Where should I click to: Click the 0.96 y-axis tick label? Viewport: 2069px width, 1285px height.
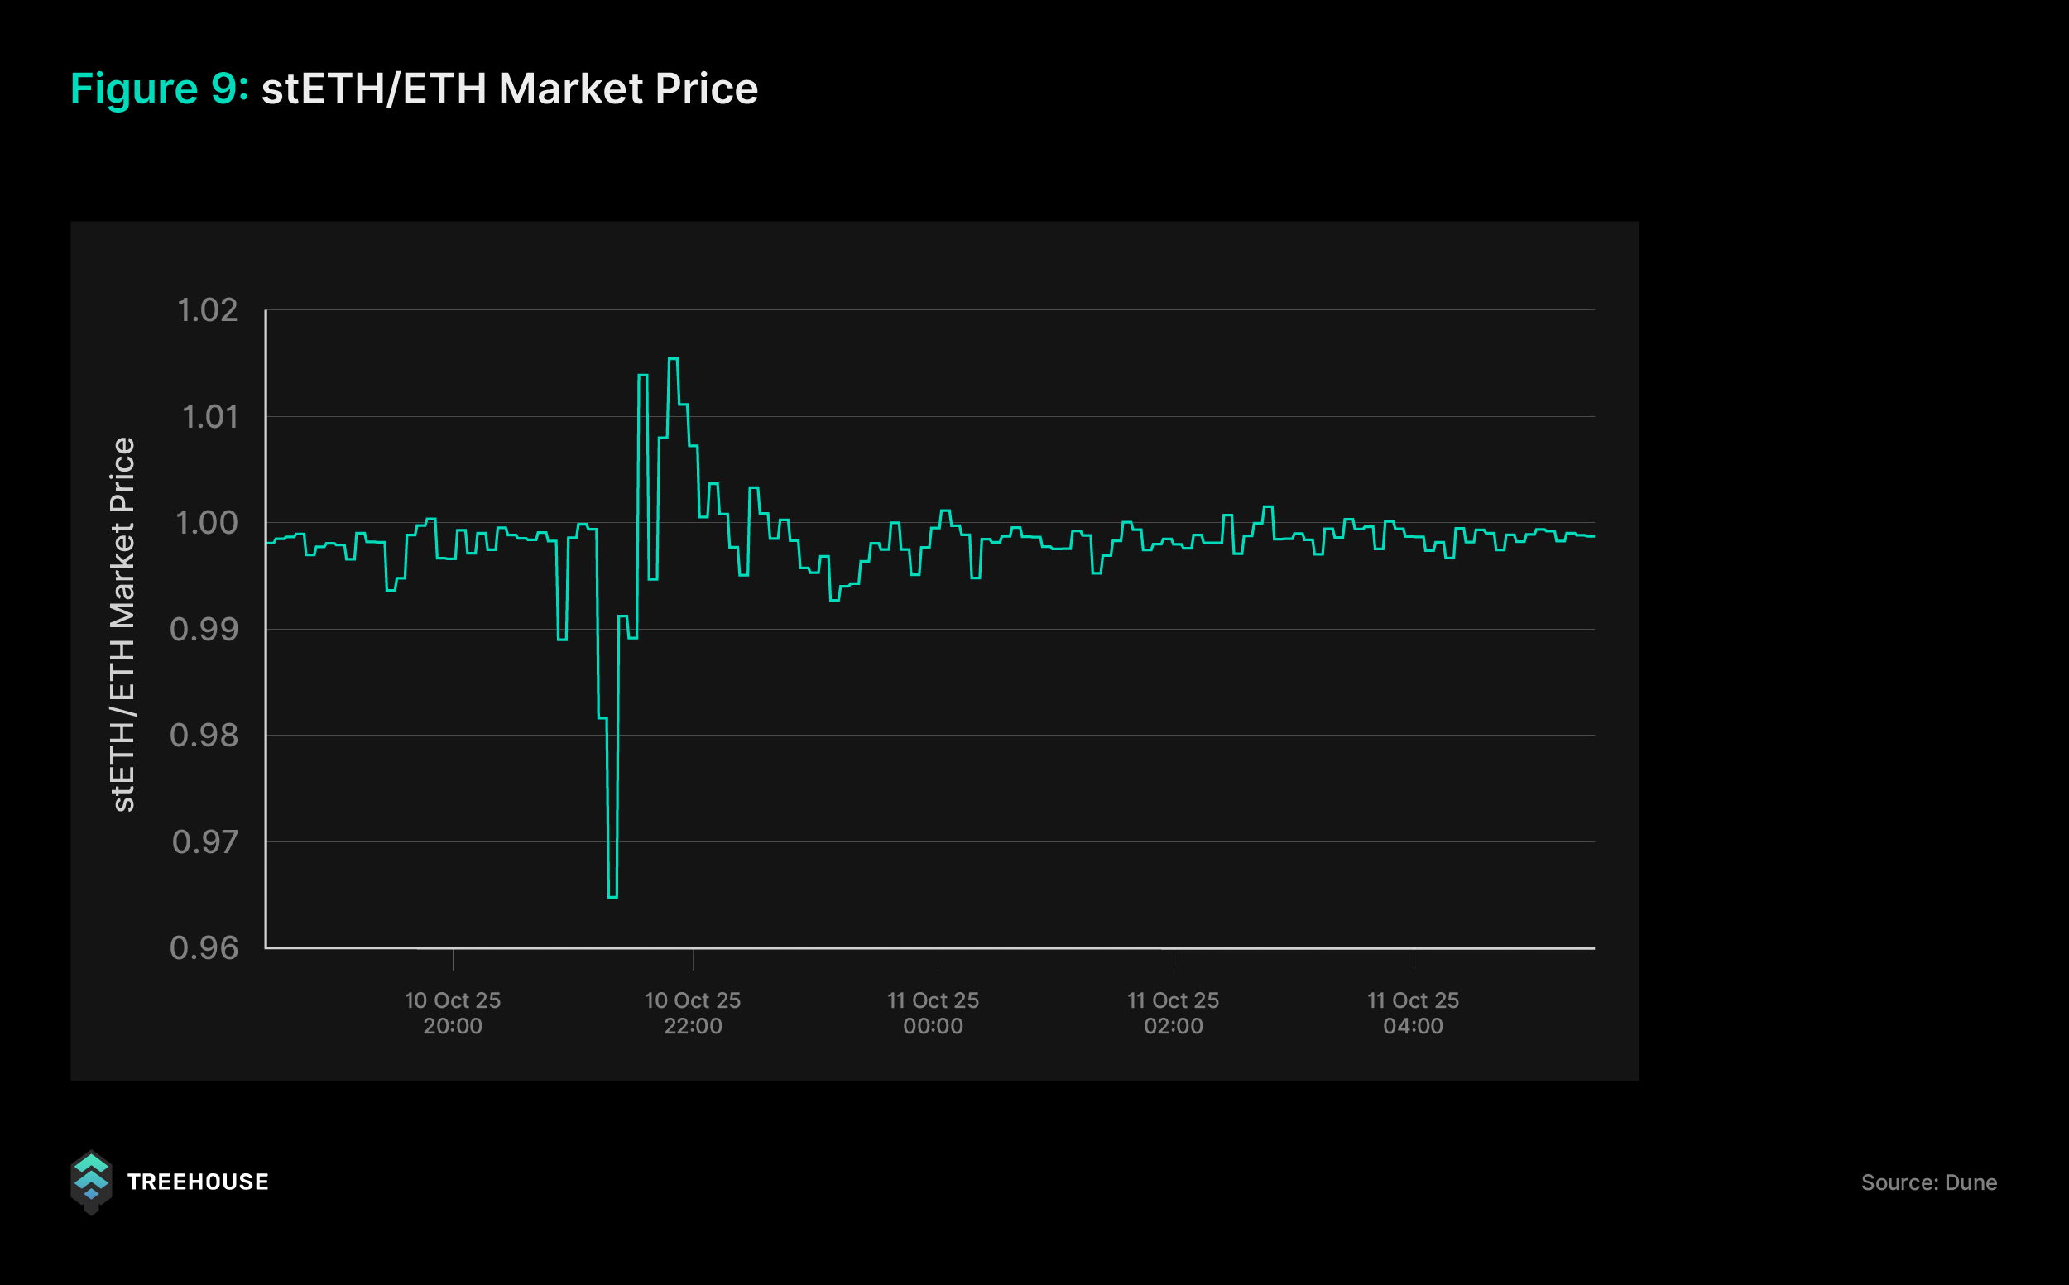pos(204,948)
